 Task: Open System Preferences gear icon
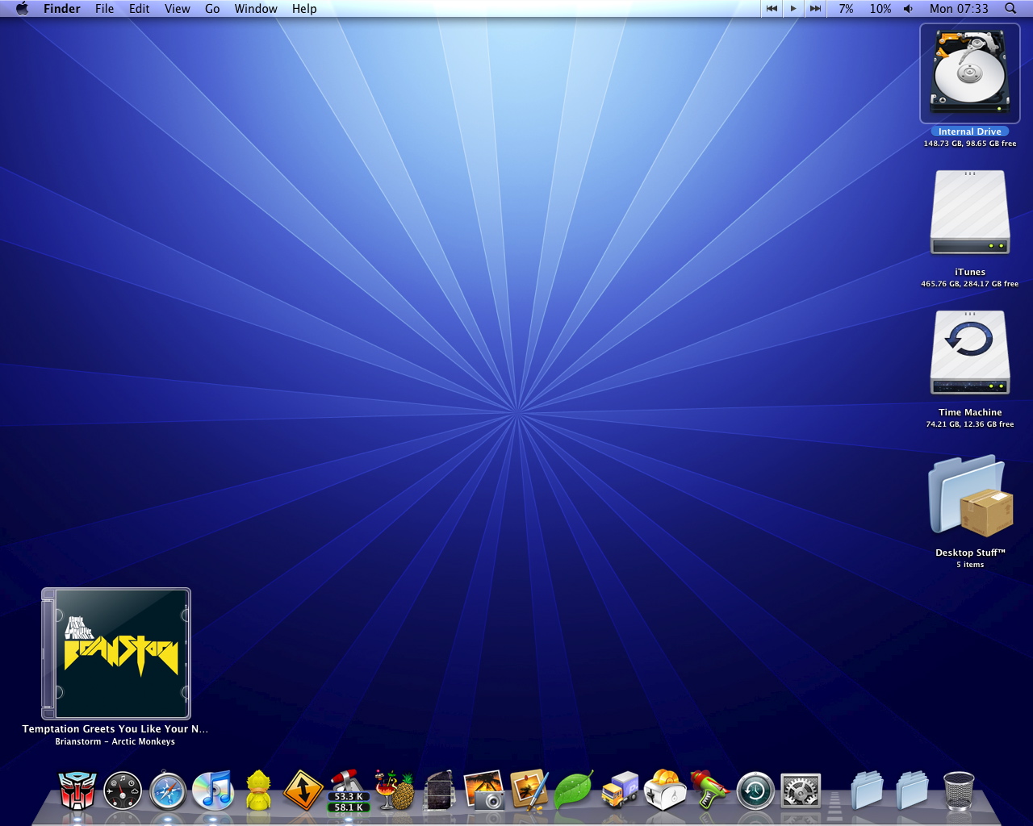(x=801, y=791)
